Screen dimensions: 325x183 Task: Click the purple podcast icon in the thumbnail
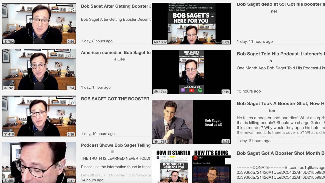click(183, 90)
